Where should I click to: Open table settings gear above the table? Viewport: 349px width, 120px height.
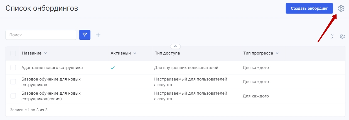342,36
